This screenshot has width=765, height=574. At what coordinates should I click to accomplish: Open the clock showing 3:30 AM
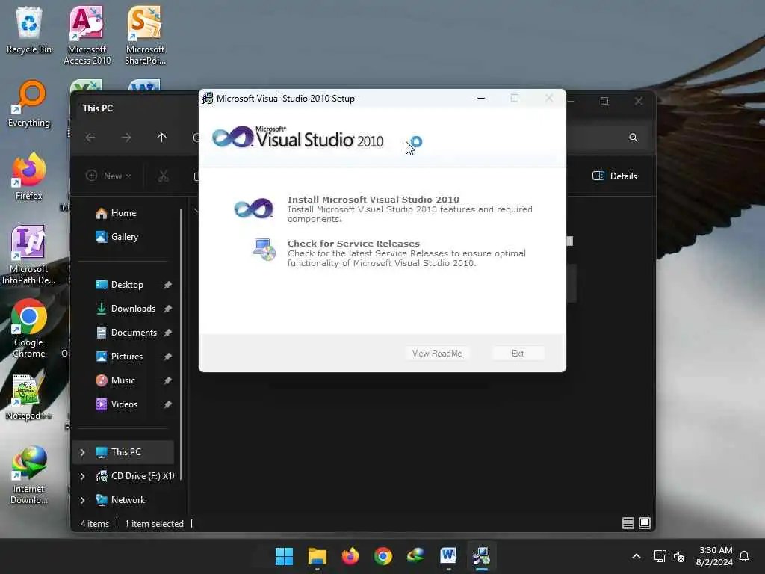715,556
